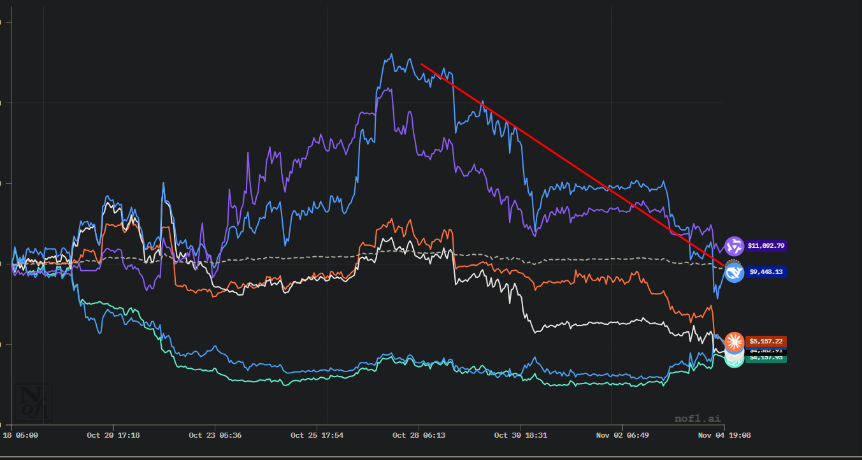Click the Nov 04 19:08 axis label
The image size is (862, 460).
point(724,436)
